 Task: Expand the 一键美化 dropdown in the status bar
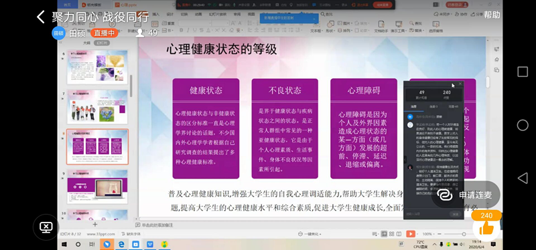pyautogui.click(x=310, y=235)
